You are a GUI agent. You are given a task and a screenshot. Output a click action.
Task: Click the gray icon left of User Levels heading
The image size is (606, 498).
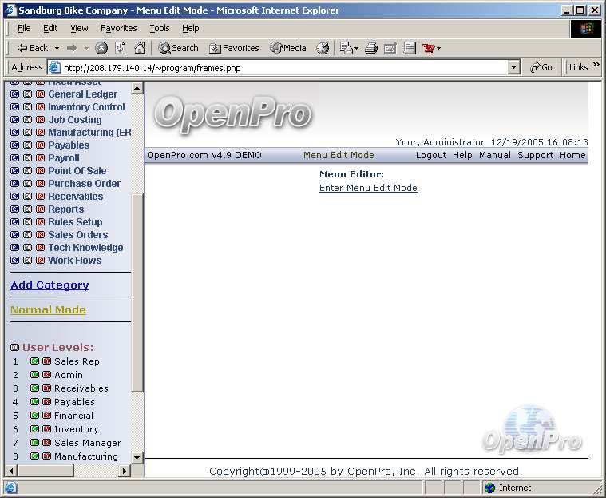point(14,348)
